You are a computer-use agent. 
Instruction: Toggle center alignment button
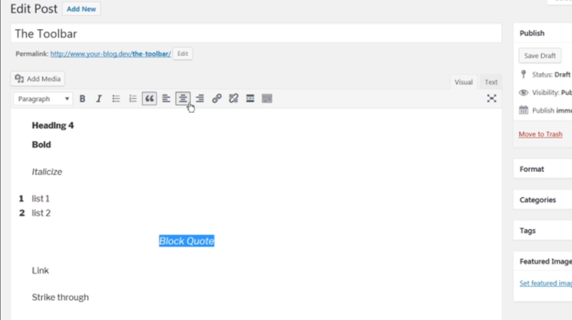pos(183,98)
